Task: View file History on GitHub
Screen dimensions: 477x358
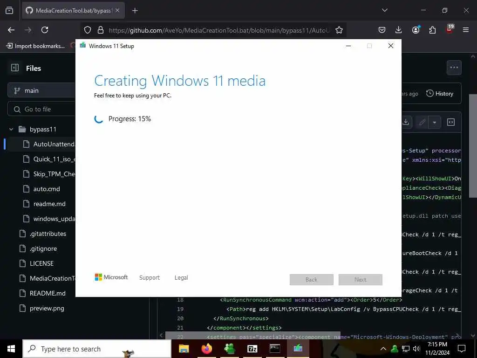Action: (x=440, y=94)
